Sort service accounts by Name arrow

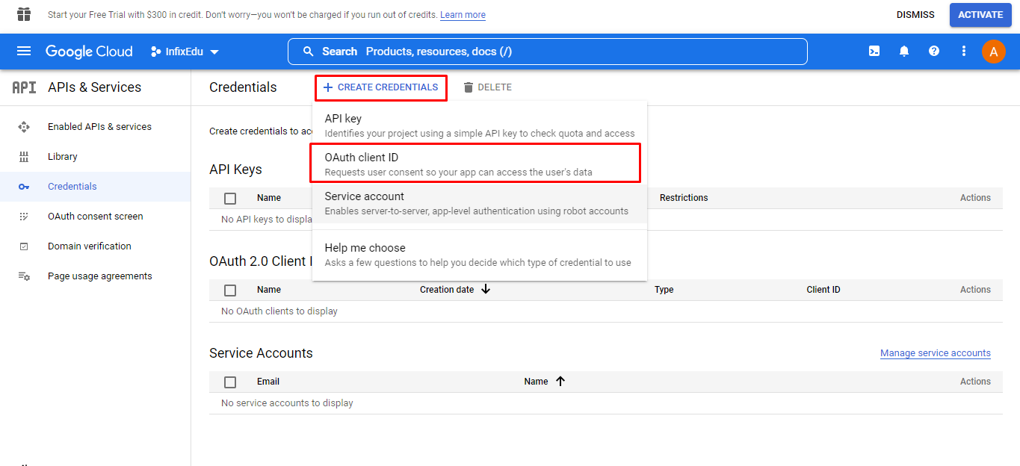(560, 381)
